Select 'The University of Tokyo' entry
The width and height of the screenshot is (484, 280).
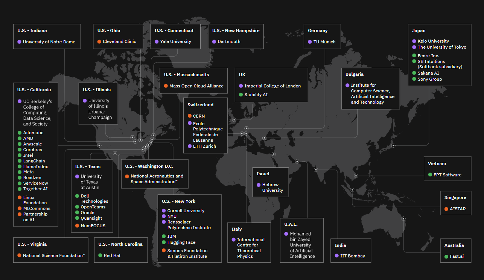[442, 47]
